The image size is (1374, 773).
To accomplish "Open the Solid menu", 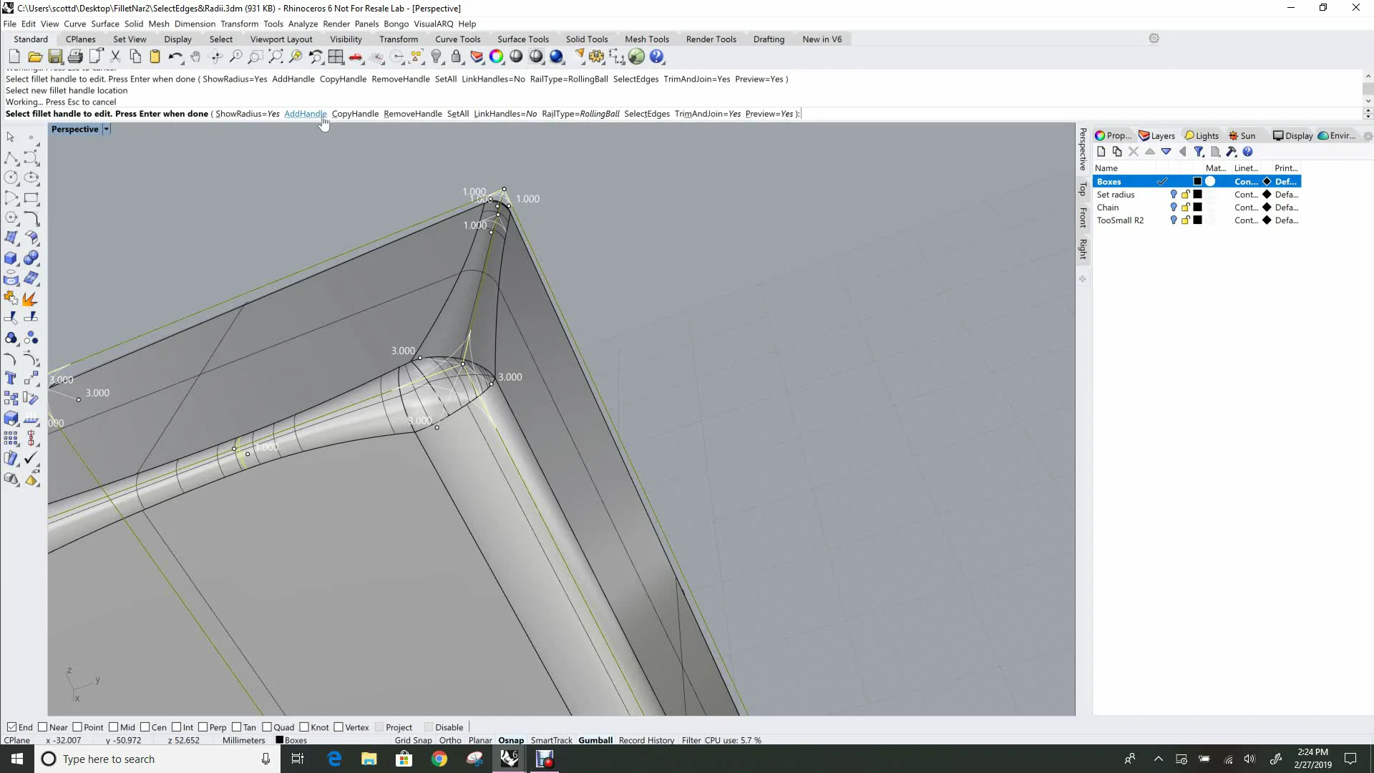I will pos(134,24).
